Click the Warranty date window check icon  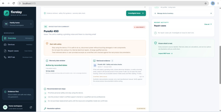click(x=47, y=61)
